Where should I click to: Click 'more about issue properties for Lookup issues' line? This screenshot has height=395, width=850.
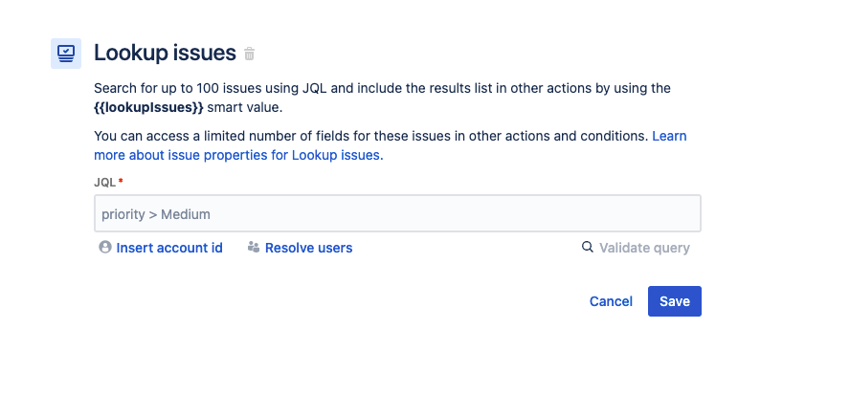[x=237, y=154]
